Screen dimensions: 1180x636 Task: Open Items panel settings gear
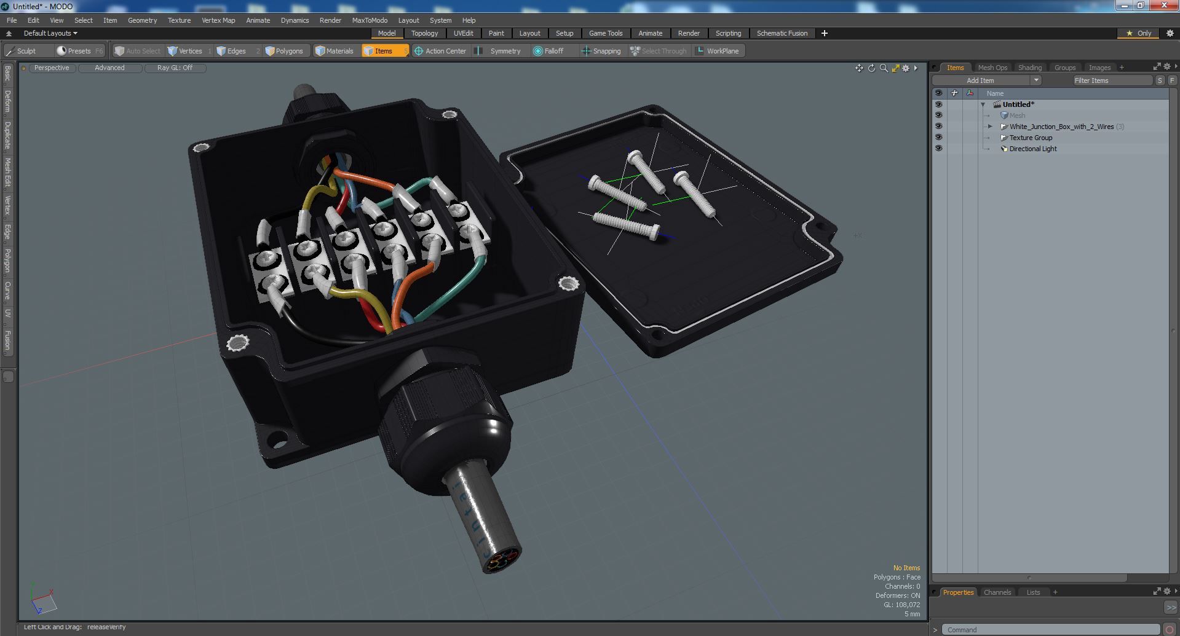[1168, 67]
